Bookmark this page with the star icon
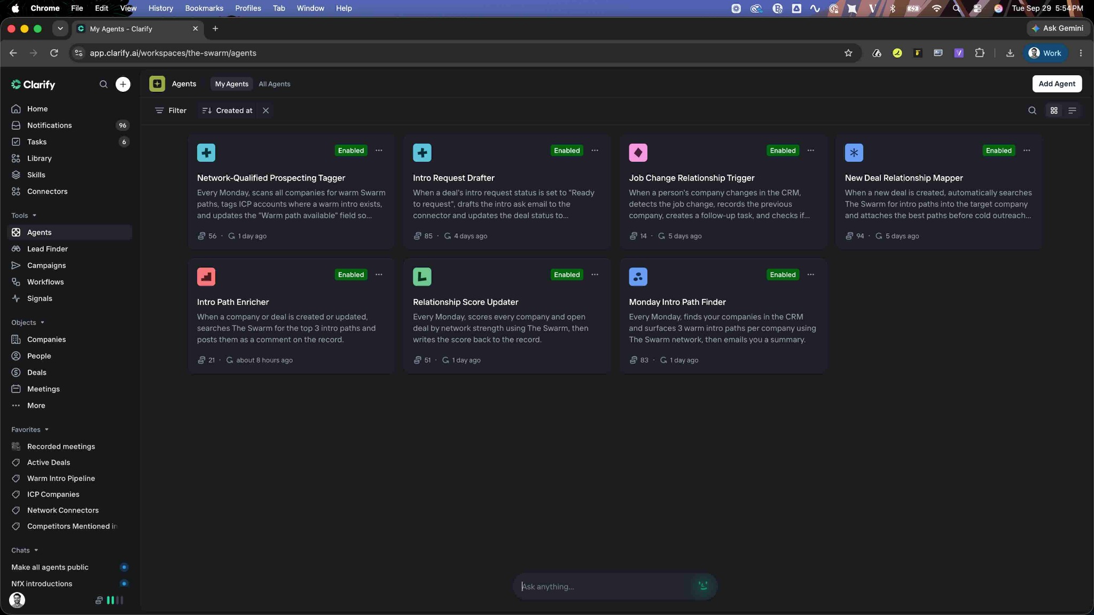This screenshot has width=1094, height=615. pyautogui.click(x=848, y=53)
